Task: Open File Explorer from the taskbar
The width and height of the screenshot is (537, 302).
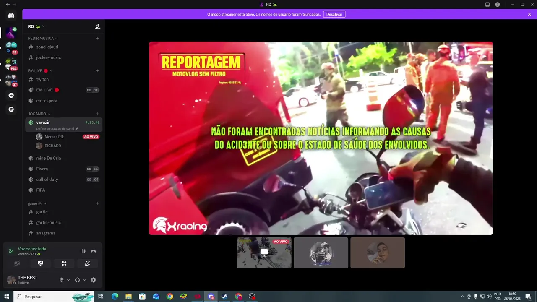Action: tap(128, 297)
